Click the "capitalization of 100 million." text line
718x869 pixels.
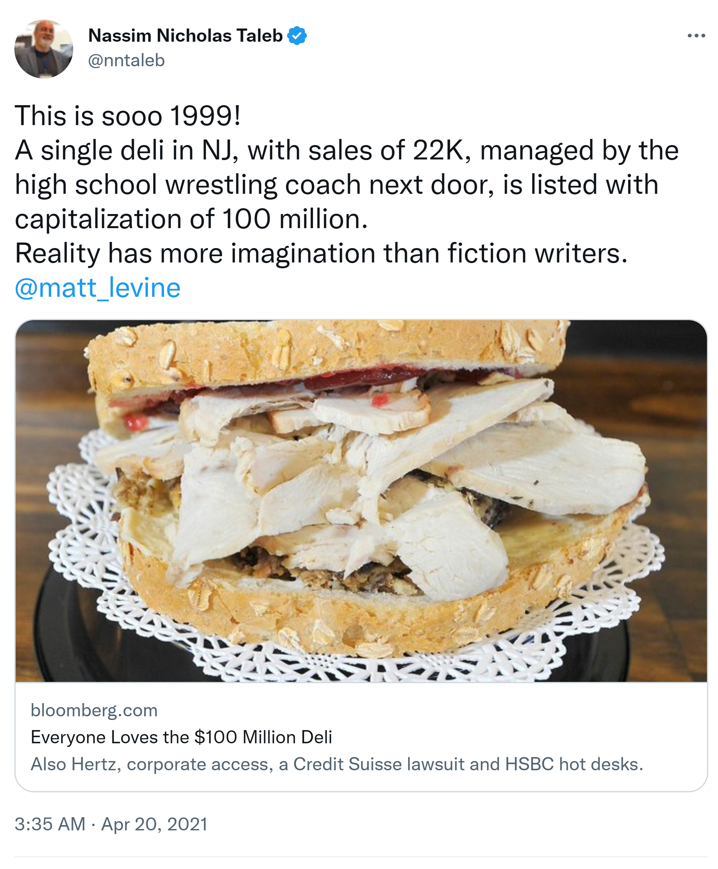[x=191, y=219]
